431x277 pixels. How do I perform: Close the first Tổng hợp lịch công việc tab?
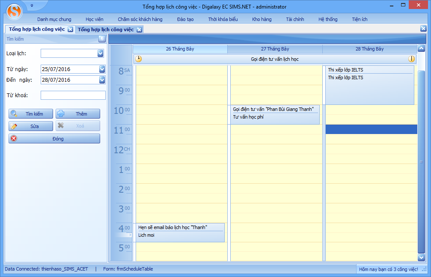70,30
